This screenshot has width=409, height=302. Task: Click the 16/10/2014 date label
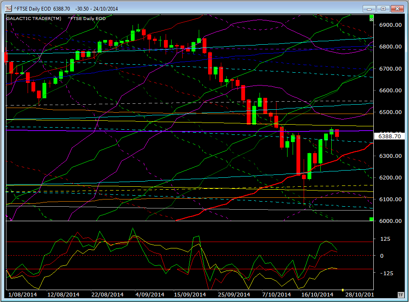(317, 295)
